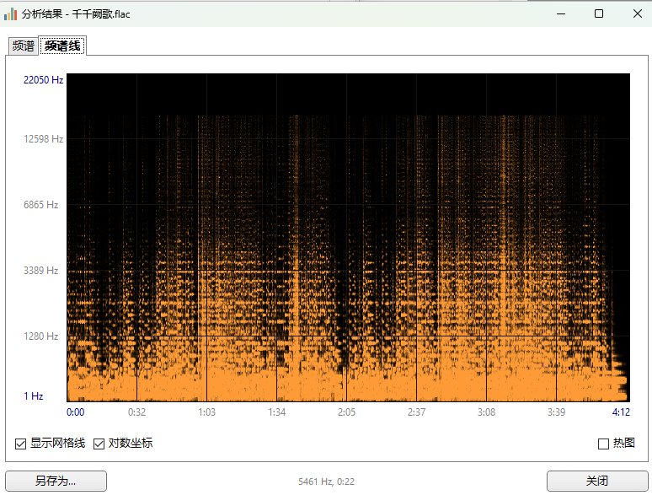
Task: Minimize the analysis result window
Action: pyautogui.click(x=560, y=13)
